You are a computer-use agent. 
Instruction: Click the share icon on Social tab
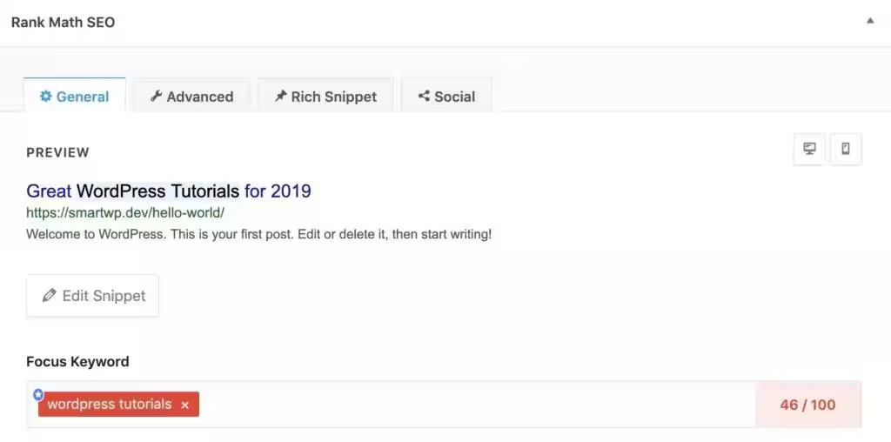[x=424, y=96]
